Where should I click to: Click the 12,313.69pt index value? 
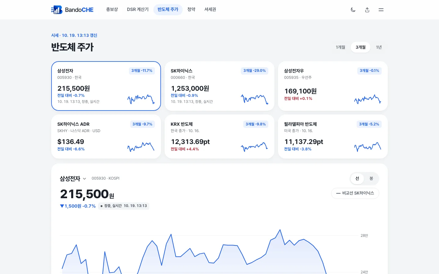coord(190,142)
